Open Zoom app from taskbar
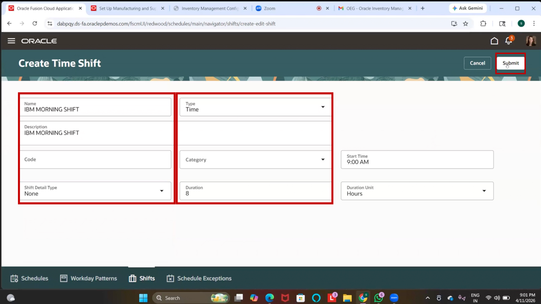Image resolution: width=541 pixels, height=304 pixels. tap(394, 298)
